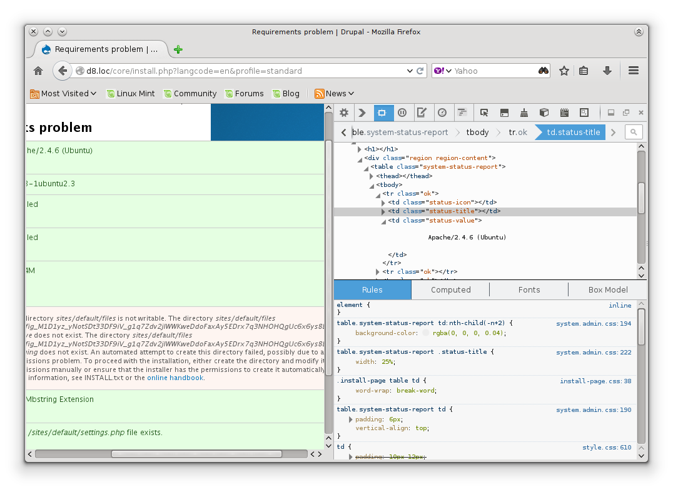Open the Blog bookmark
The image size is (673, 487).
286,94
